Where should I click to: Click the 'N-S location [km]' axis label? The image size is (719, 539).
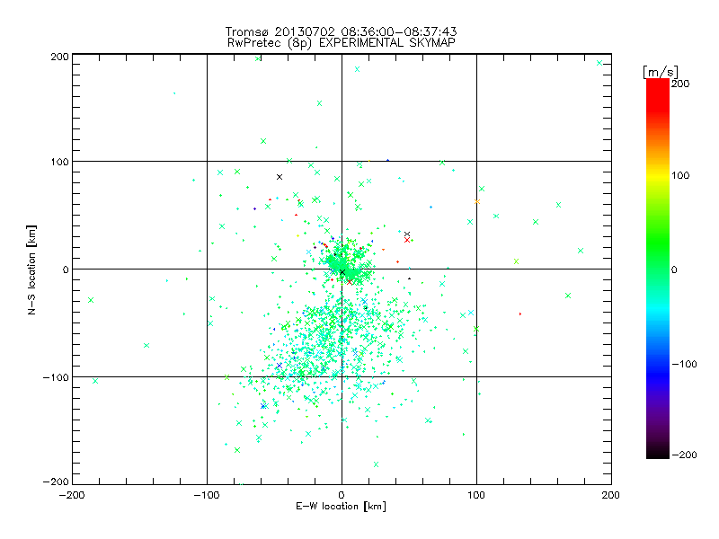pos(31,270)
